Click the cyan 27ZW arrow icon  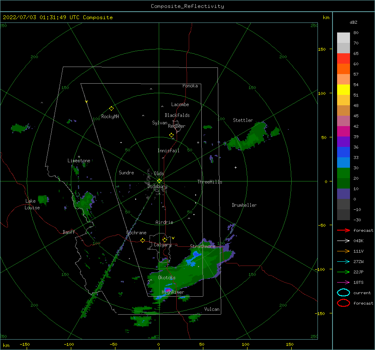pos(343,262)
